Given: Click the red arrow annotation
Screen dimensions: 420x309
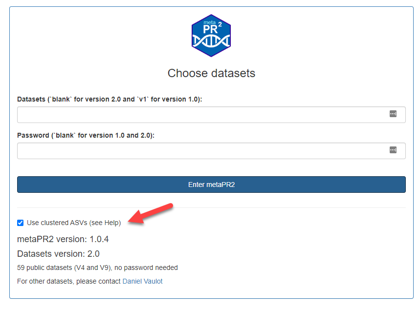Looking at the screenshot, I should click(x=151, y=213).
